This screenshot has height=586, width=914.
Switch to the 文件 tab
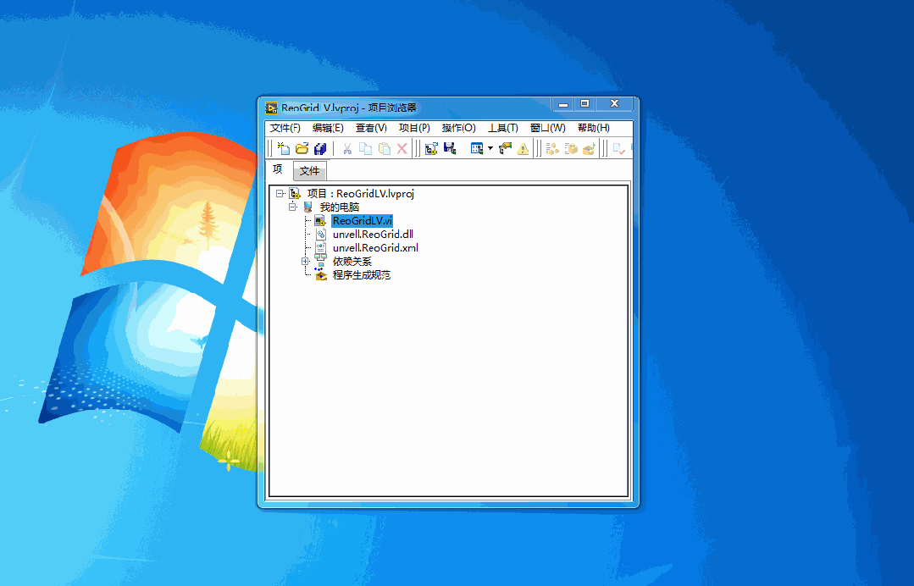[x=309, y=171]
